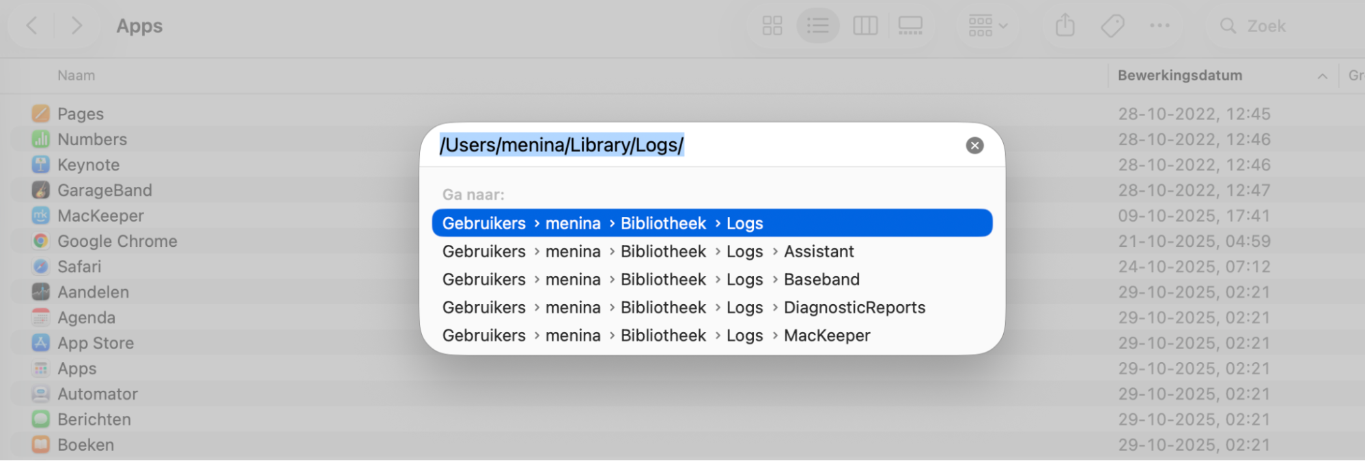Screen dimensions: 1365x461
Task: Clear the Go to folder path field
Action: pos(974,145)
